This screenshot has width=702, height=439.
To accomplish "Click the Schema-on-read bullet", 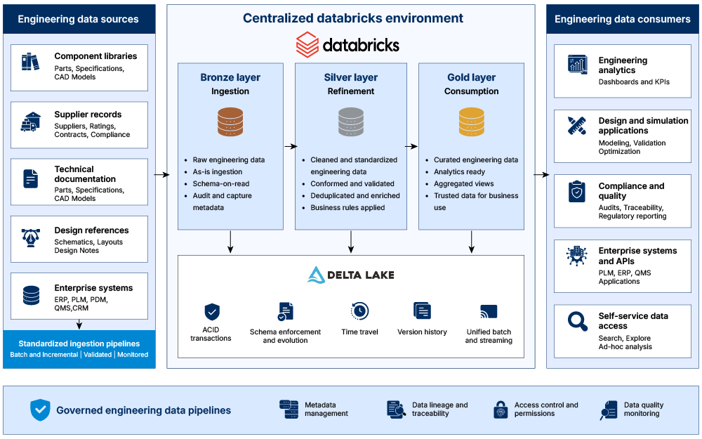I will (221, 183).
